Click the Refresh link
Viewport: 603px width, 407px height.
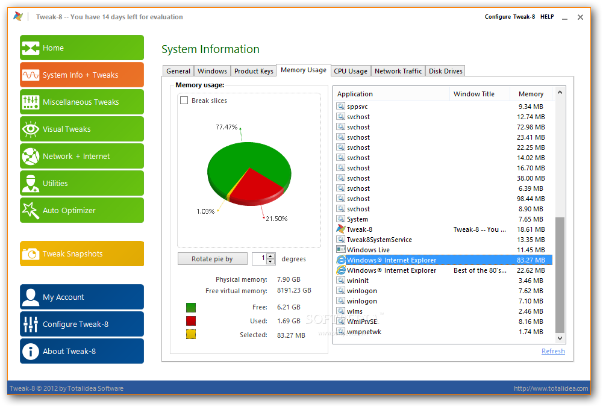pos(553,351)
